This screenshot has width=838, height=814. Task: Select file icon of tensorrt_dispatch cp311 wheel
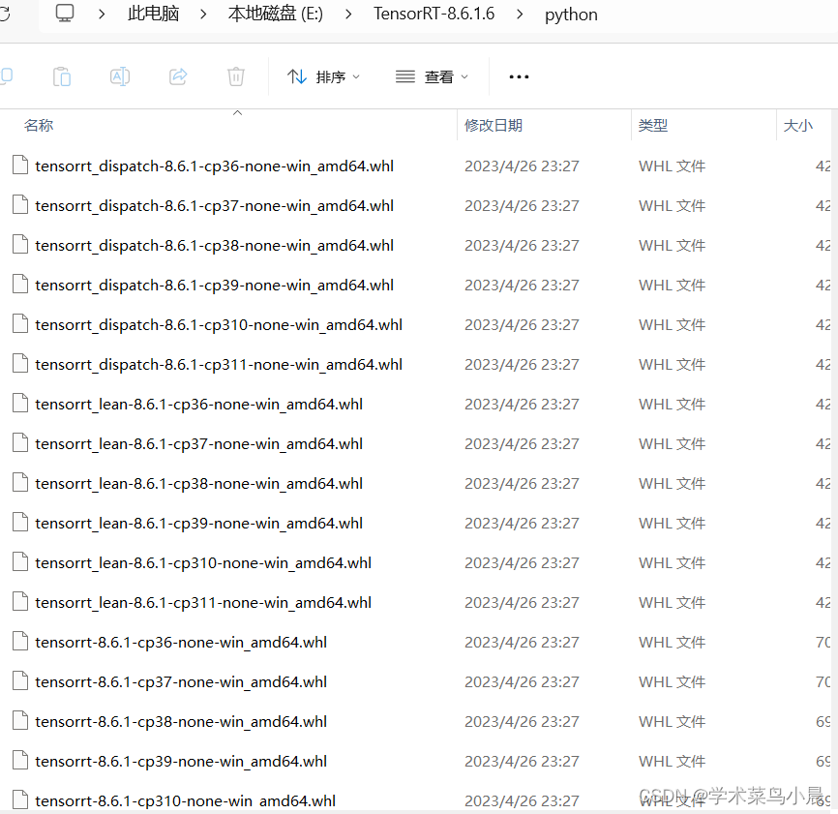pyautogui.click(x=20, y=363)
